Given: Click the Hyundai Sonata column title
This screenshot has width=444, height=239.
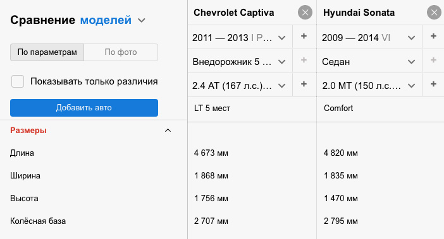Looking at the screenshot, I should 359,13.
